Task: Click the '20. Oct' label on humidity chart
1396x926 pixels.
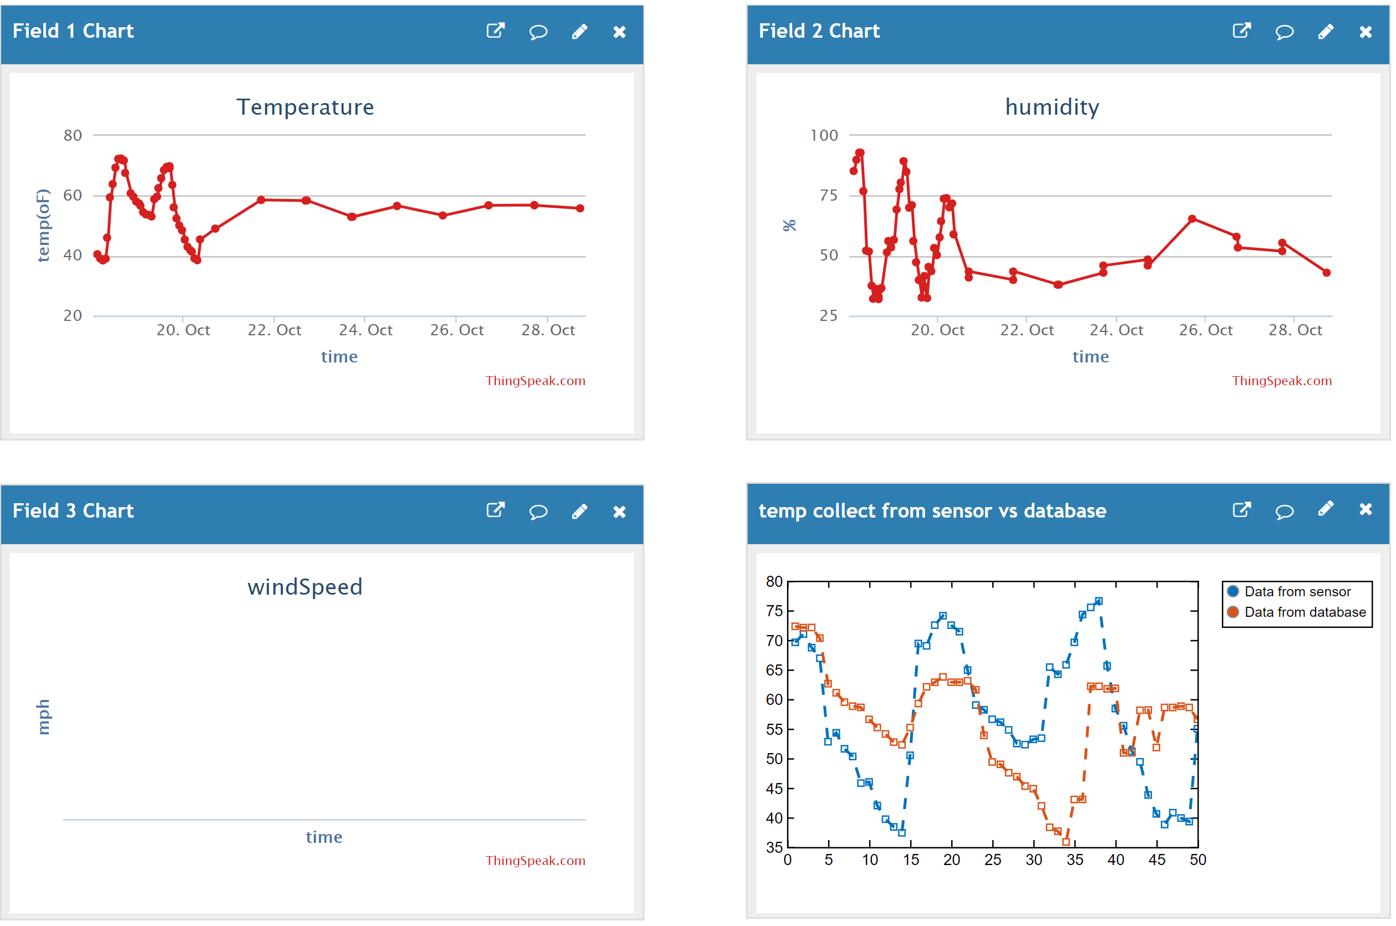Action: click(937, 330)
